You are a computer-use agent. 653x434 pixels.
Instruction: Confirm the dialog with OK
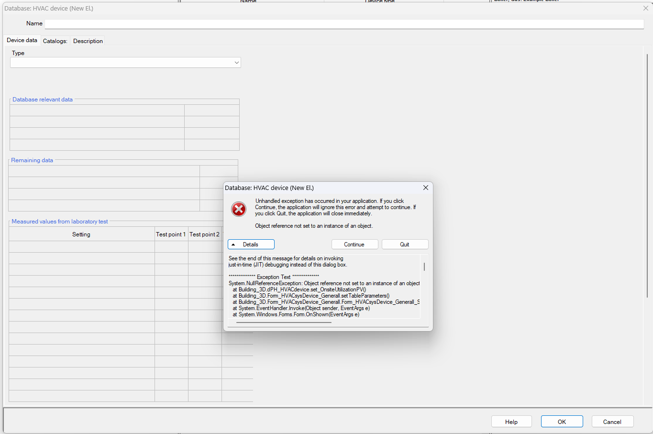coord(562,421)
